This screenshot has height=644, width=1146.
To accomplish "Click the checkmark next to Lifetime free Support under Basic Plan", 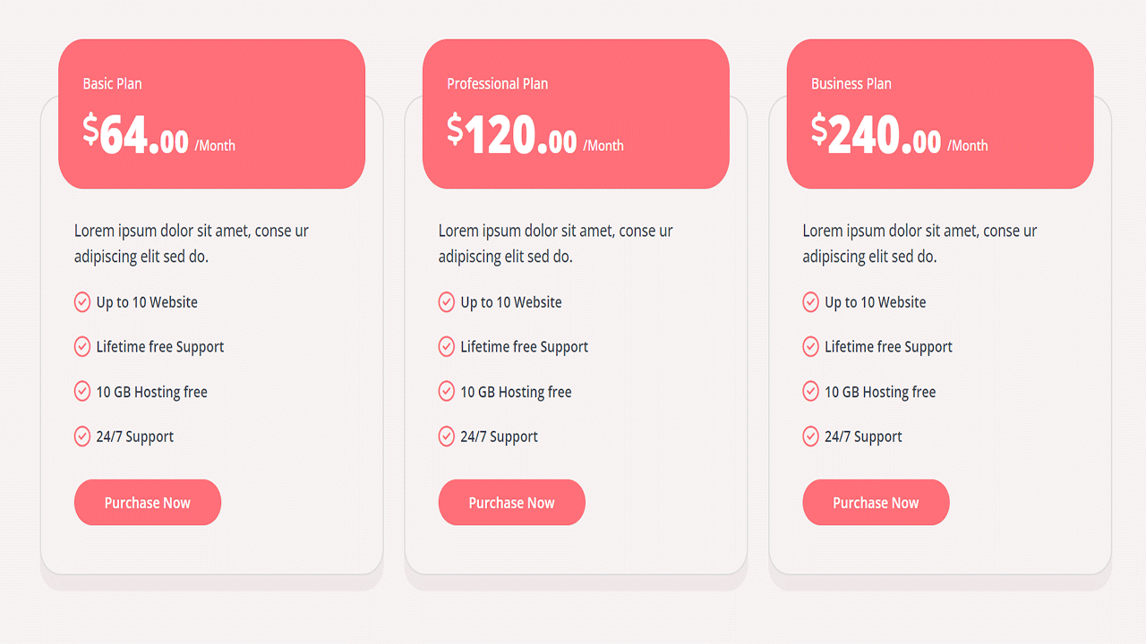I will [x=82, y=346].
